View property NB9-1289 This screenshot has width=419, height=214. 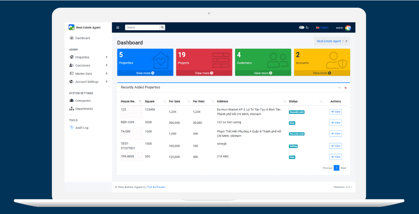click(336, 123)
